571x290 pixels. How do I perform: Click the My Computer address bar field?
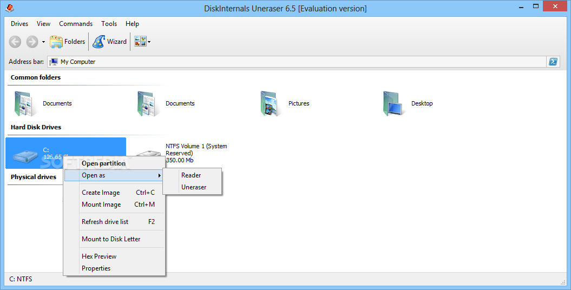coord(297,62)
